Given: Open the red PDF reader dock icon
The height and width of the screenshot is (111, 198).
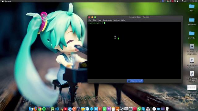Looking at the screenshot, I should click(66, 109).
